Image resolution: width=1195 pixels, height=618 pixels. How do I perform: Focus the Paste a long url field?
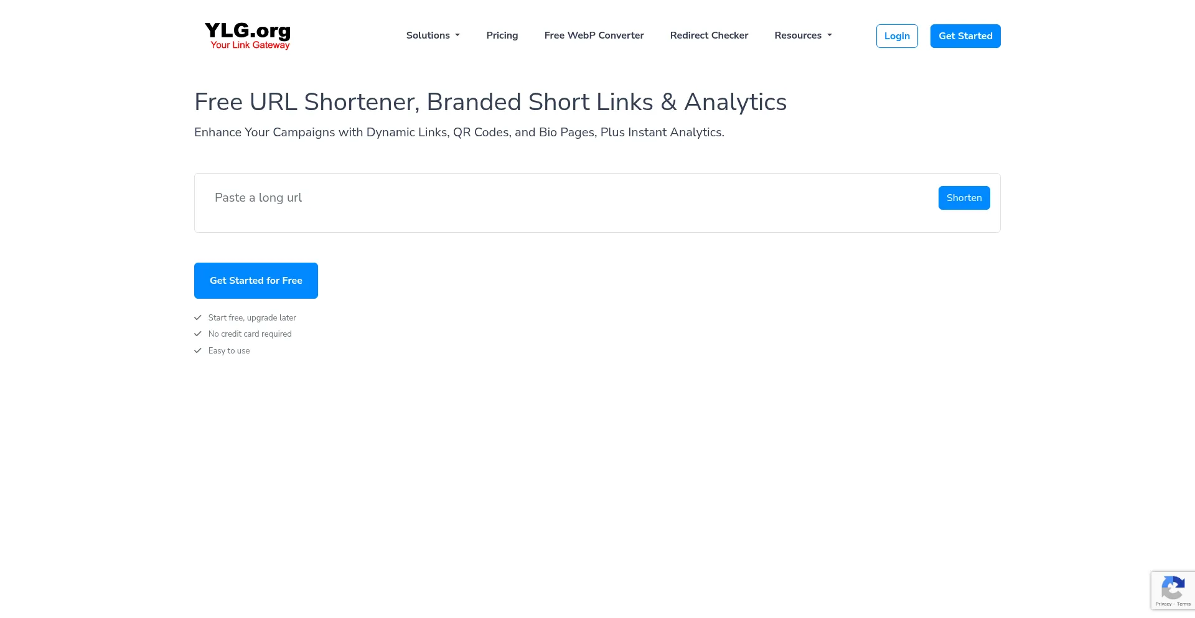coord(560,198)
